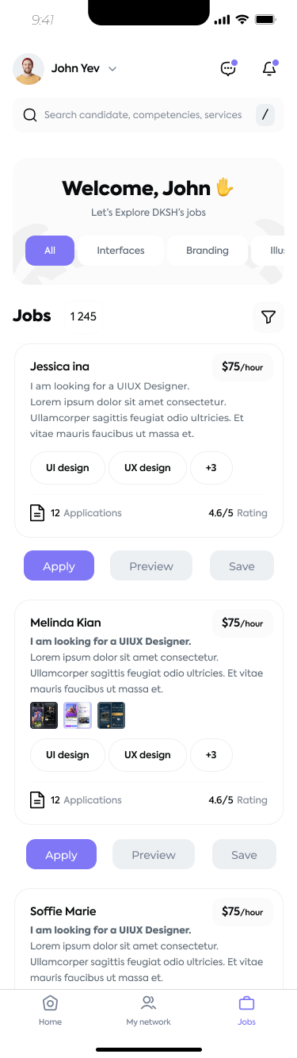Screen dimensions: 297x1058
Task: Open John Yev's profile avatar
Action: click(29, 69)
